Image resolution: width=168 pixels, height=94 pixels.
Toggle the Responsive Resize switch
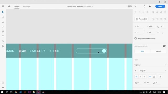point(164,46)
